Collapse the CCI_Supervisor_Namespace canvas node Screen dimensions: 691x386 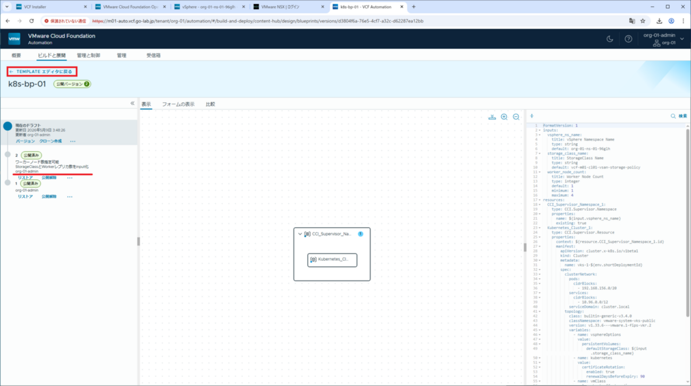pyautogui.click(x=300, y=234)
